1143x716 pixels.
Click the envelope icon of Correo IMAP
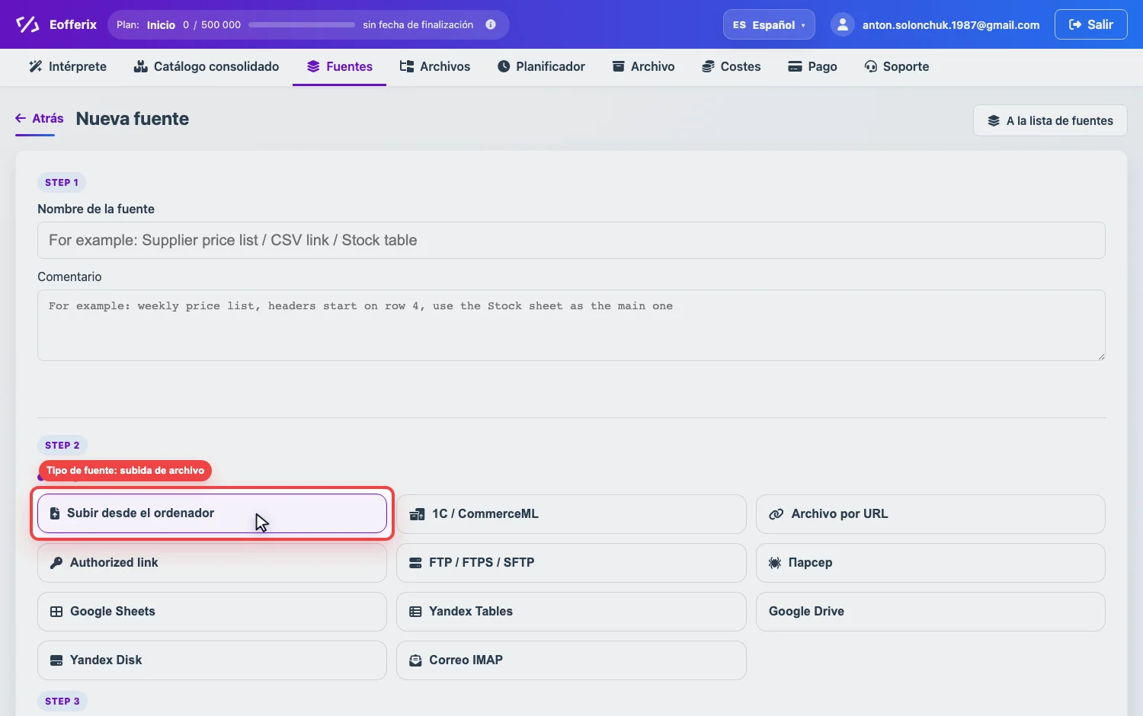pos(415,660)
